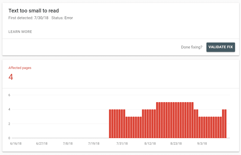This screenshot has height=155, width=241.
Task: Click the bar above the 9/3/18 label
Action: tap(202, 127)
